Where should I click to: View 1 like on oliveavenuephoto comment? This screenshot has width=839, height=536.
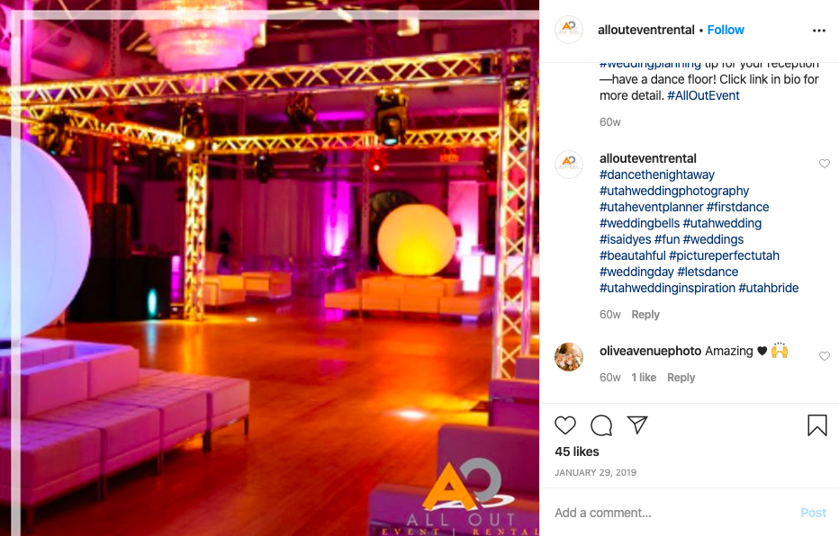(644, 378)
